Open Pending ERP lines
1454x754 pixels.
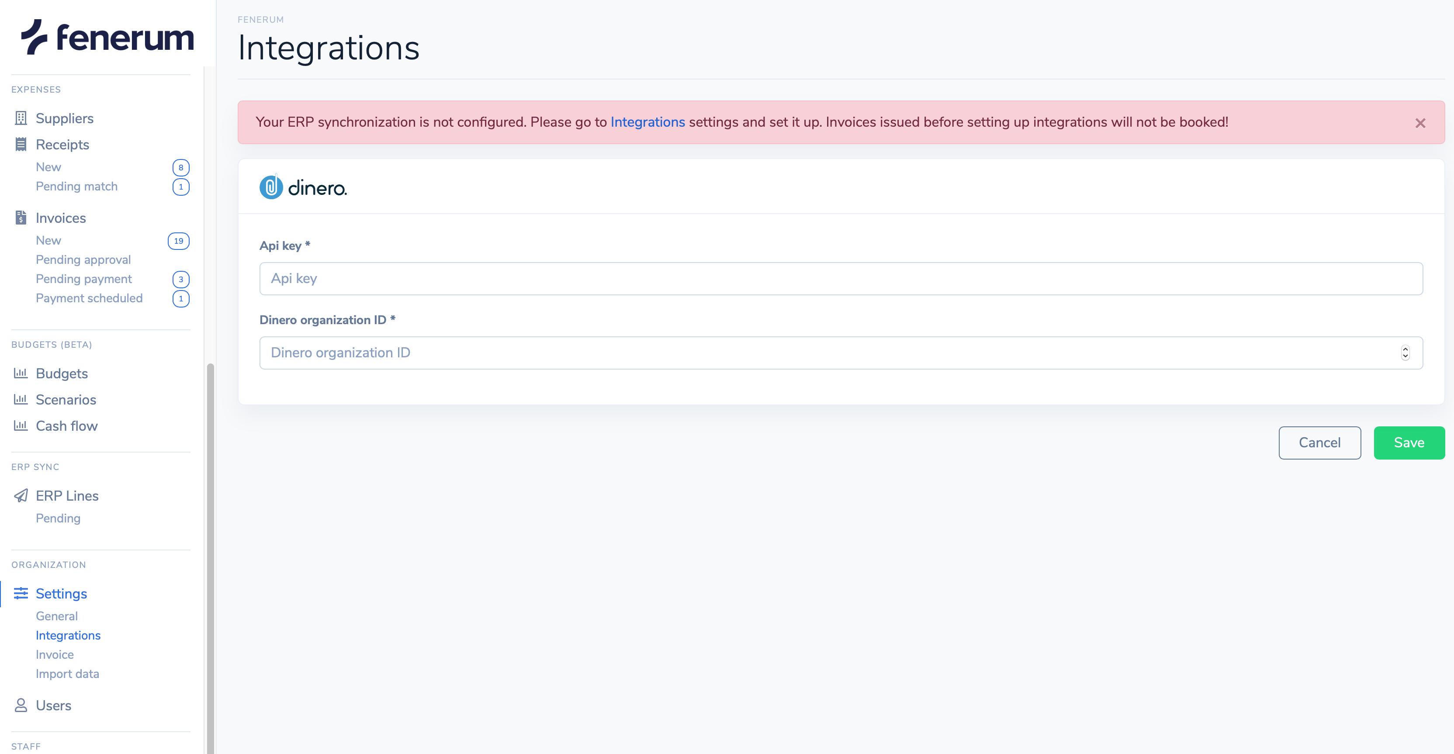click(58, 518)
